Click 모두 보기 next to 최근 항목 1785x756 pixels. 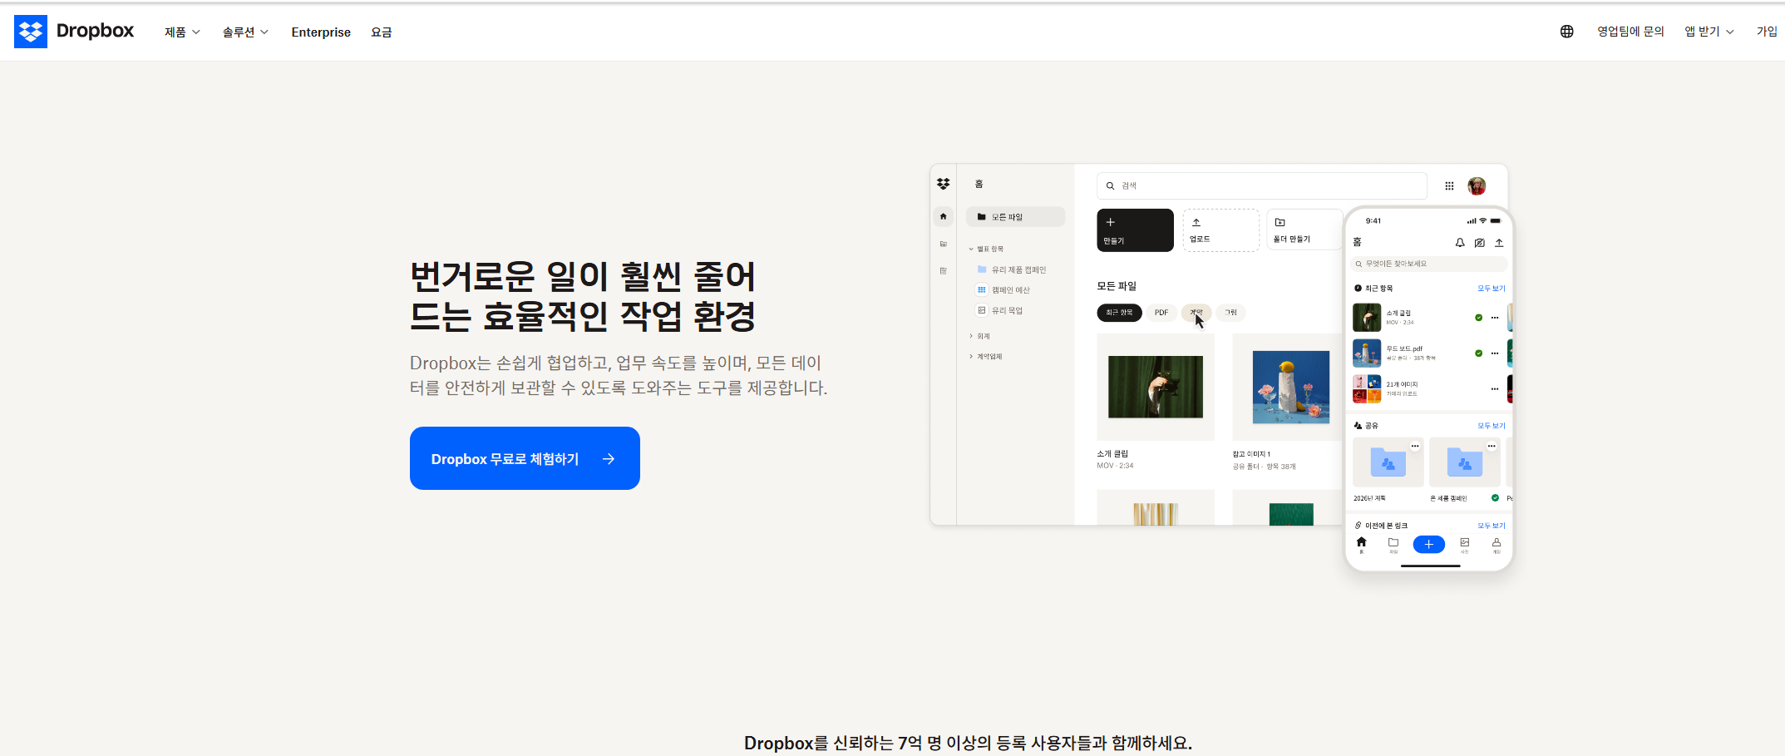pyautogui.click(x=1491, y=289)
